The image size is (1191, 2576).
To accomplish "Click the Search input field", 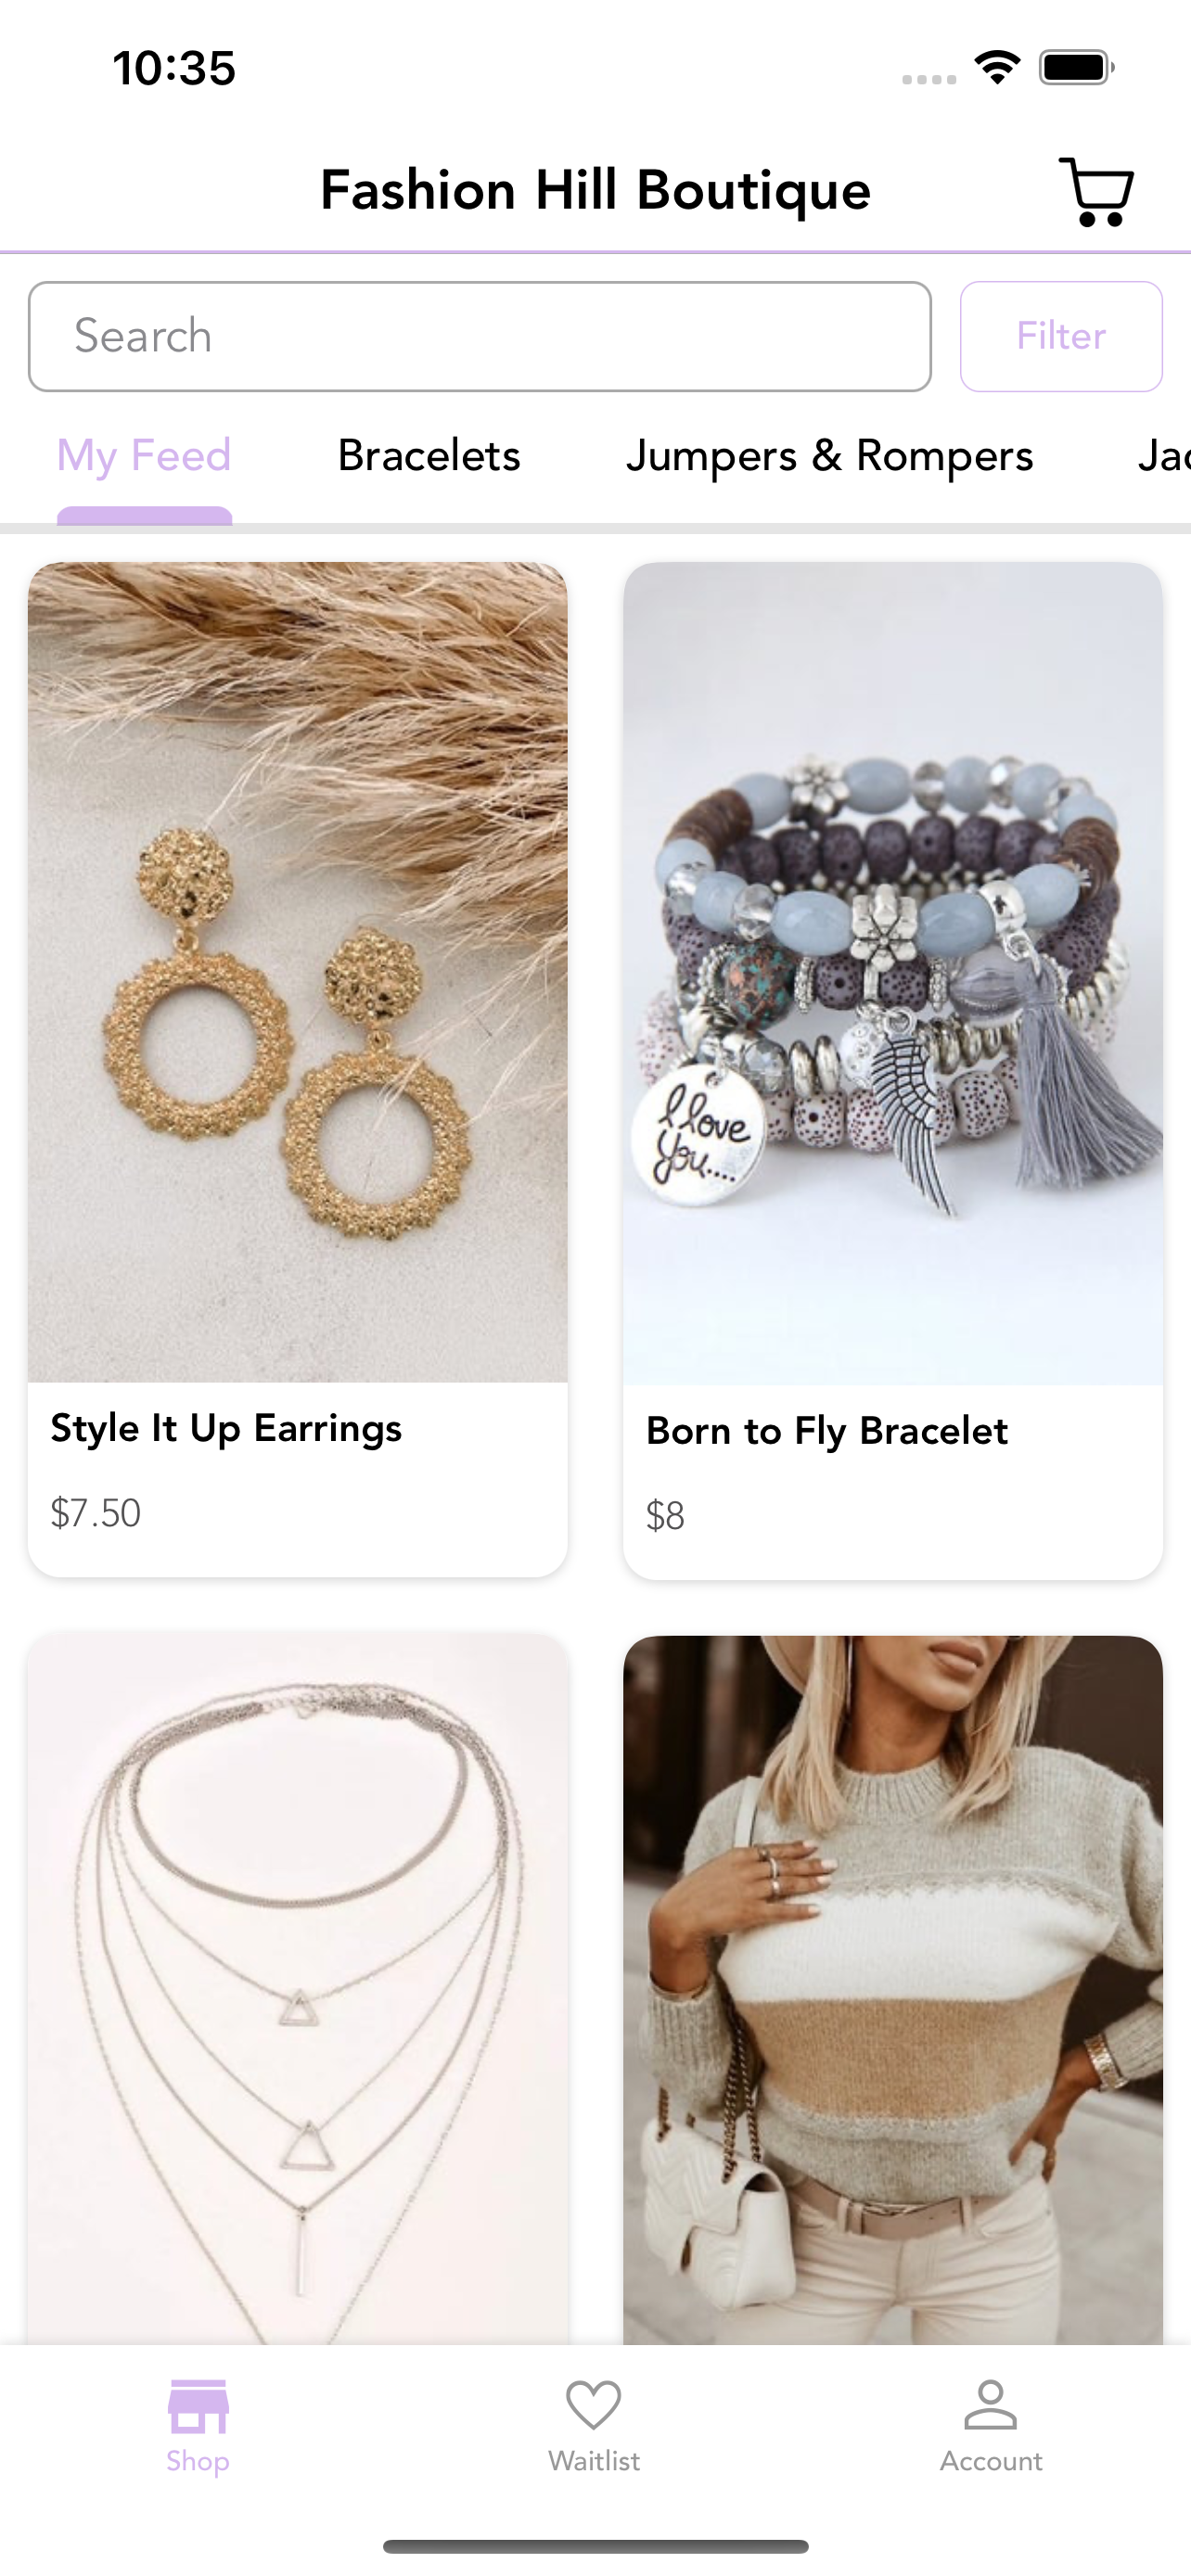I will point(480,336).
